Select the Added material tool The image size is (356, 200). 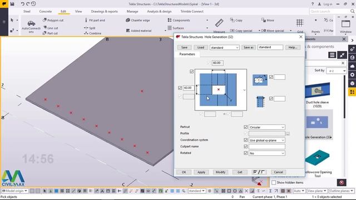coord(139,31)
